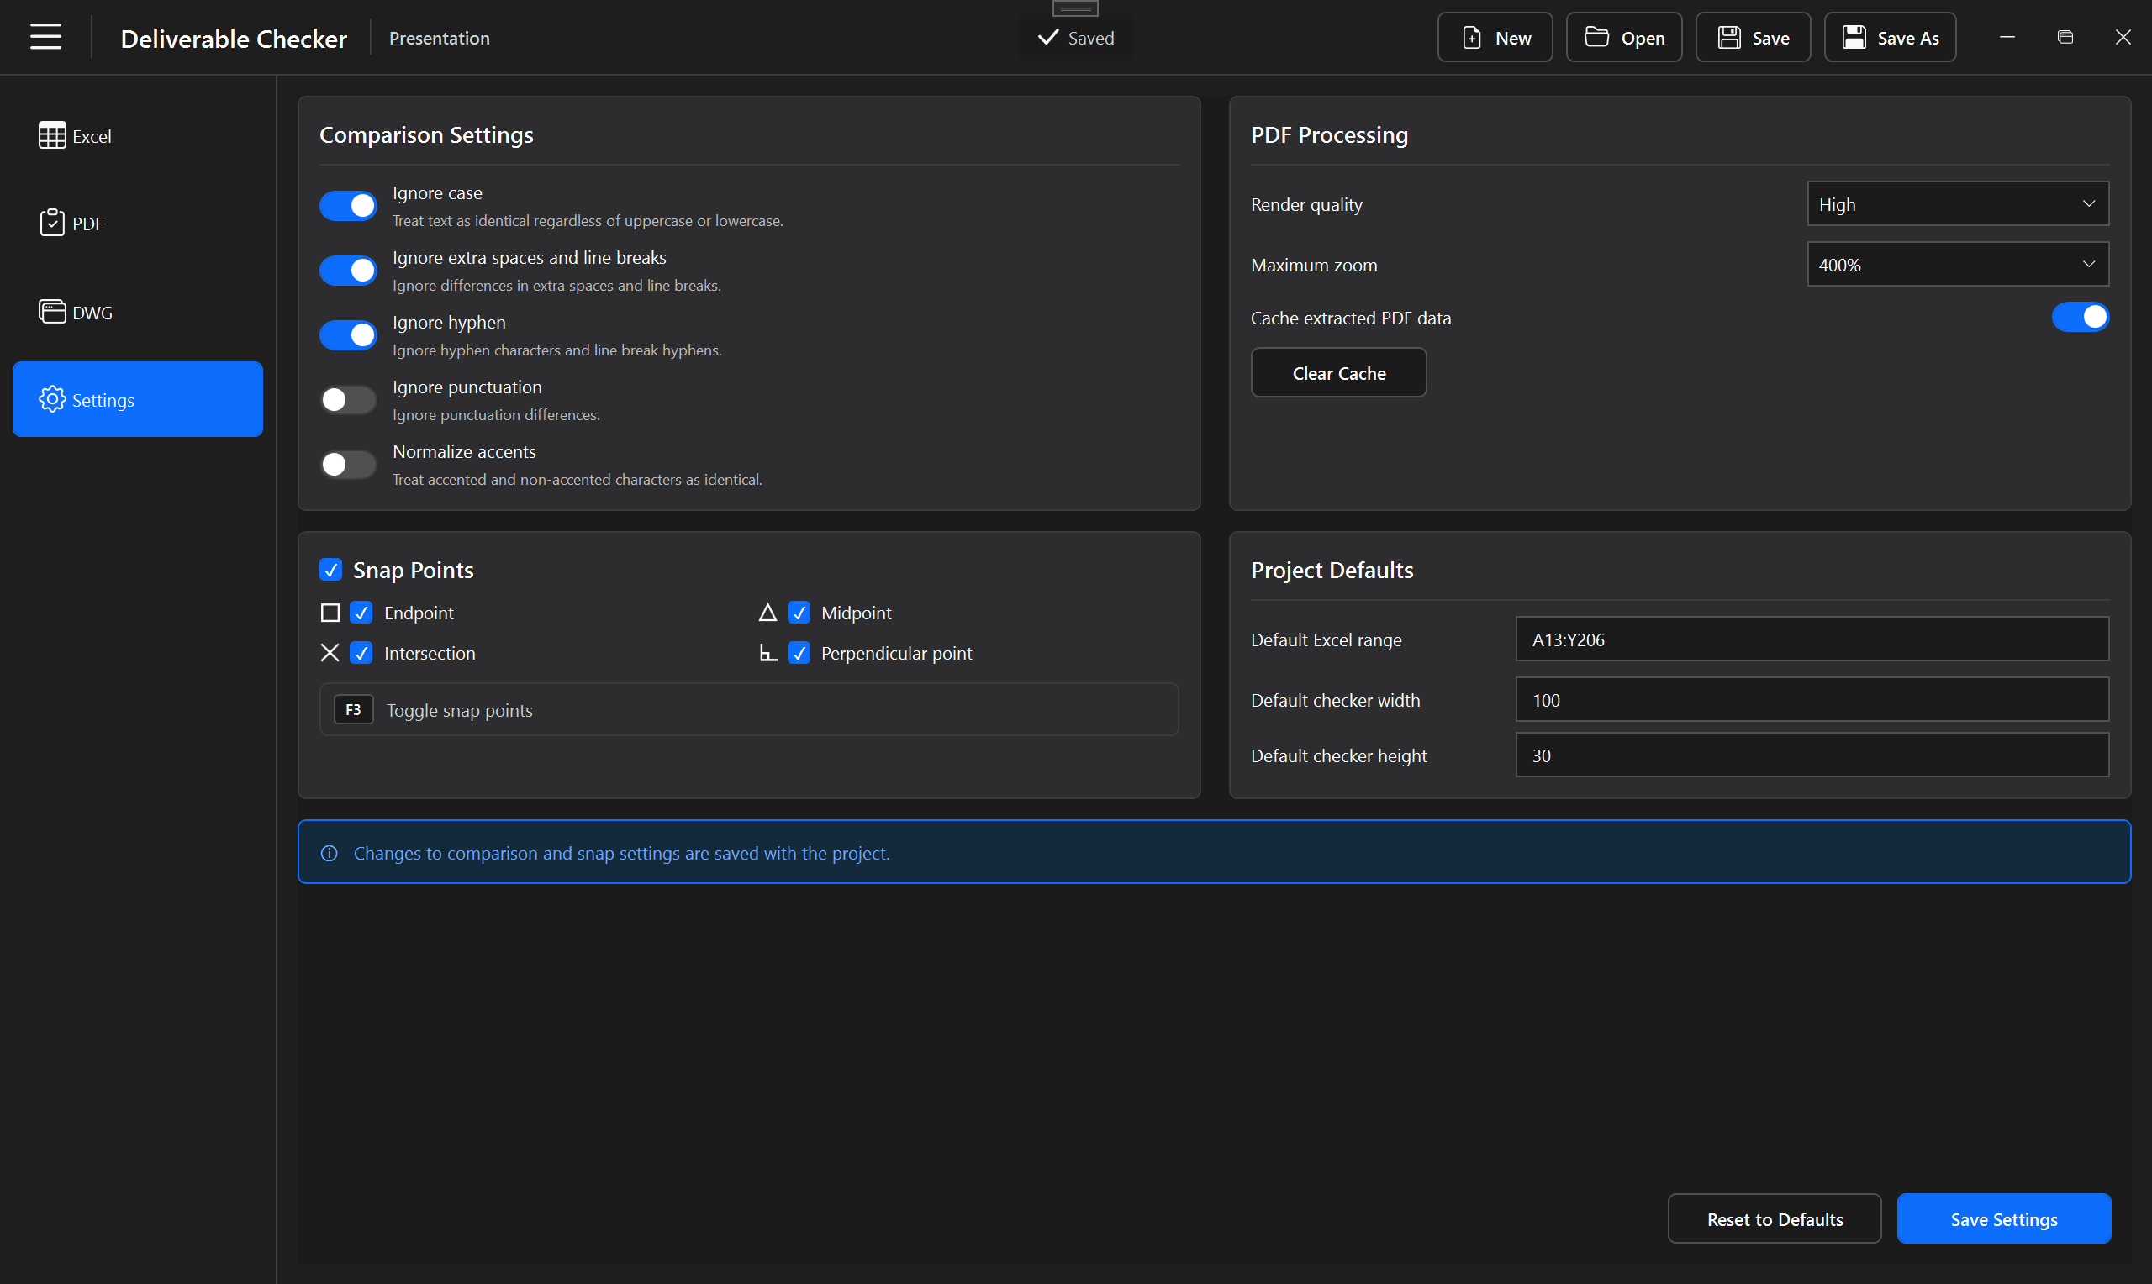Uncheck the Endpoint checkbox
The height and width of the screenshot is (1284, 2152).
pos(361,613)
